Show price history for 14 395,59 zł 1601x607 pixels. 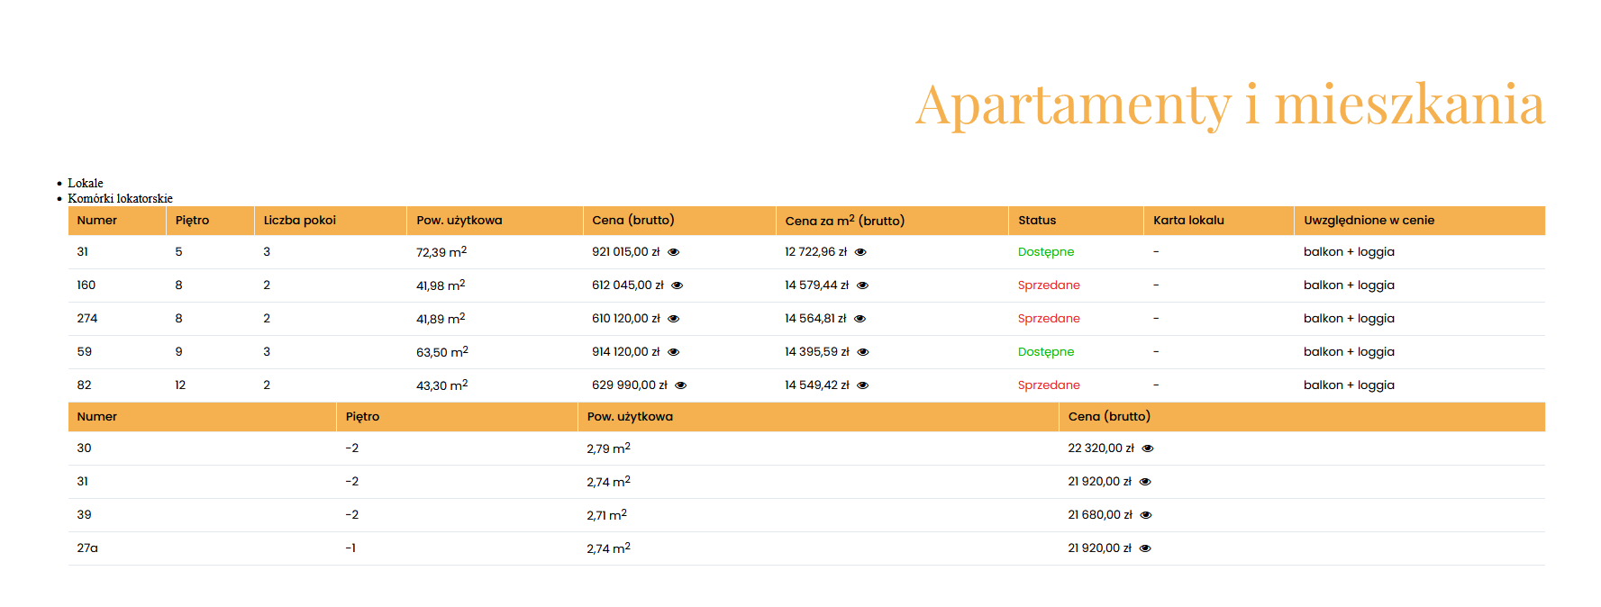point(863,352)
